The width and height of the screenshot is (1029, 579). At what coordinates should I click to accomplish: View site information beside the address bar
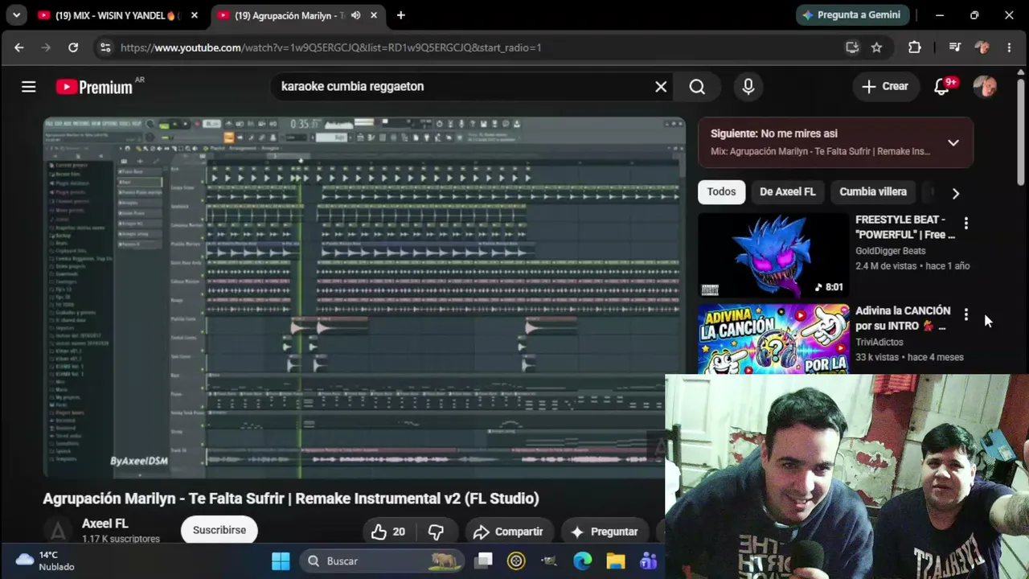click(x=105, y=47)
